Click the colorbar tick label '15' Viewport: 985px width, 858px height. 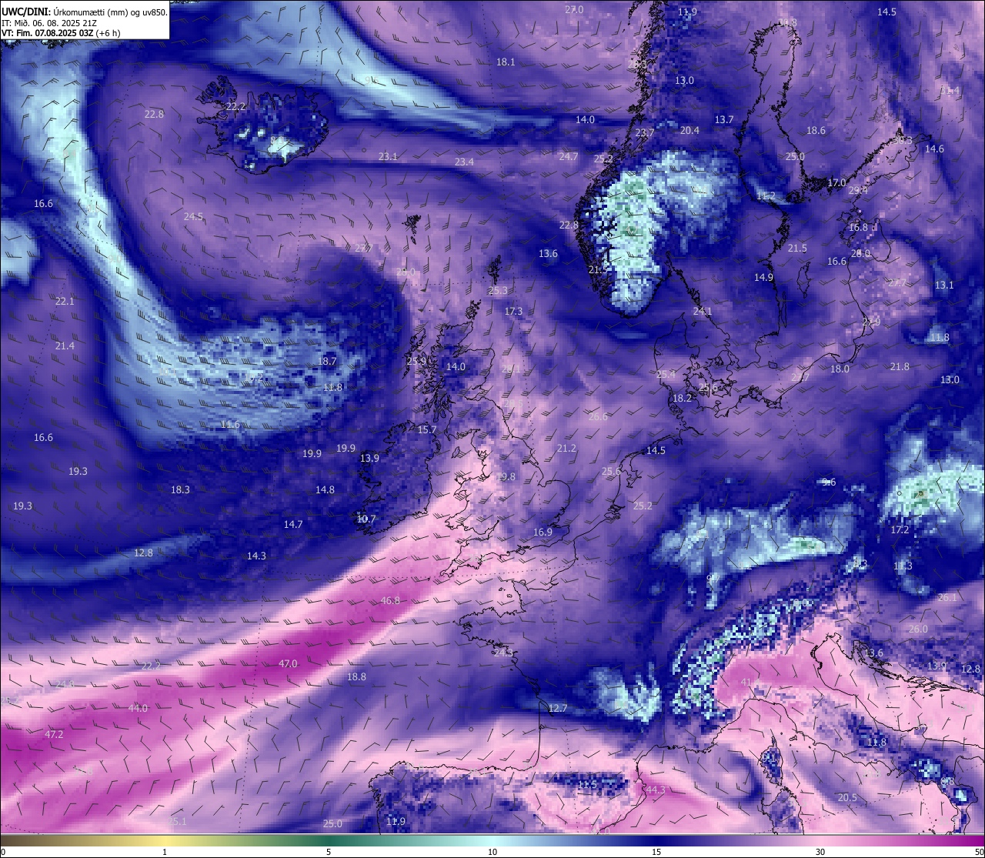(656, 852)
